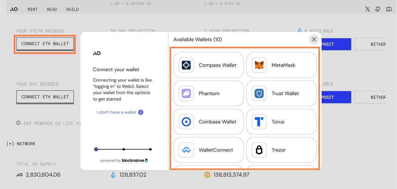Image resolution: width=397 pixels, height=189 pixels.
Task: Click the stETH droplet icon by 128,837.02
Action: 113,175
